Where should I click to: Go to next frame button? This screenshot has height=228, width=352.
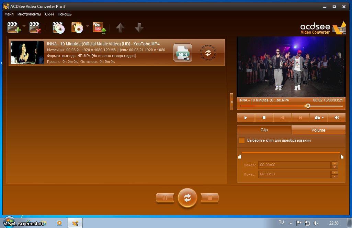(300, 118)
